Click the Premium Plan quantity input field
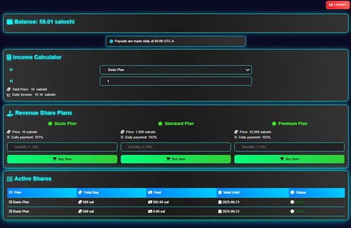 coord(288,147)
